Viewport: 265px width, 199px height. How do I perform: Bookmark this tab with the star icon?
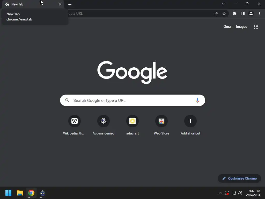pyautogui.click(x=224, y=13)
